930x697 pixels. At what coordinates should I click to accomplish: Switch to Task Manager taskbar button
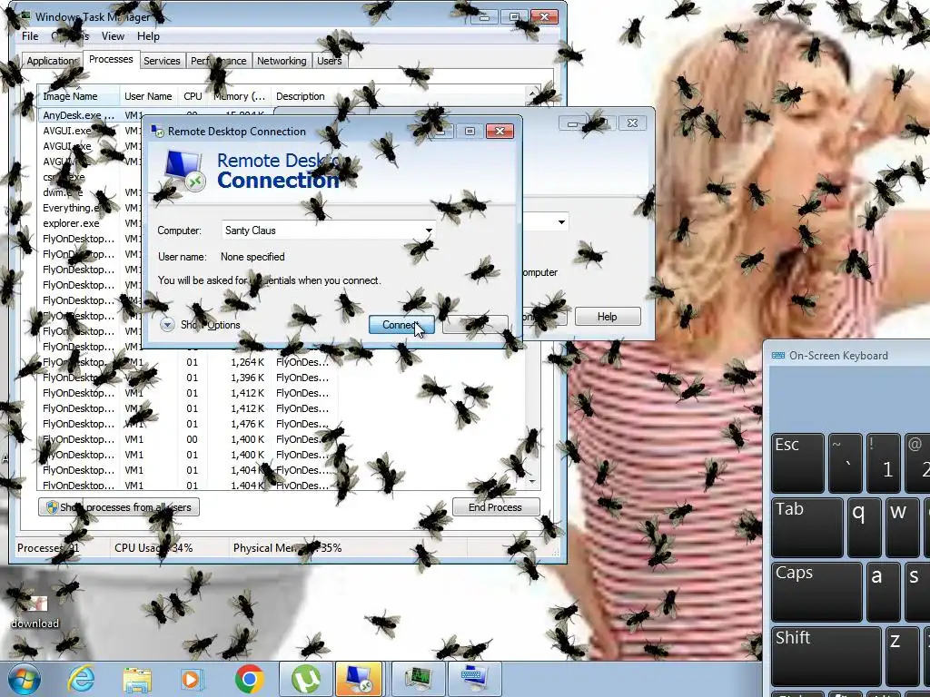tap(418, 679)
